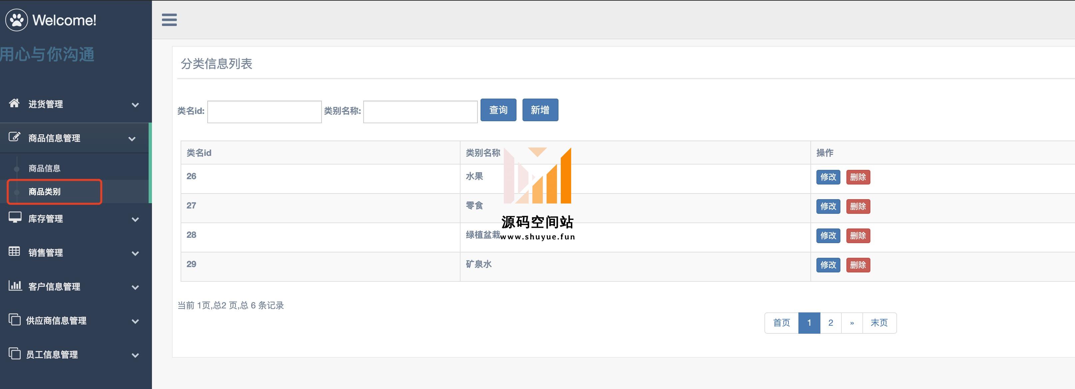Click the 新增 button
This screenshot has width=1075, height=389.
click(540, 110)
